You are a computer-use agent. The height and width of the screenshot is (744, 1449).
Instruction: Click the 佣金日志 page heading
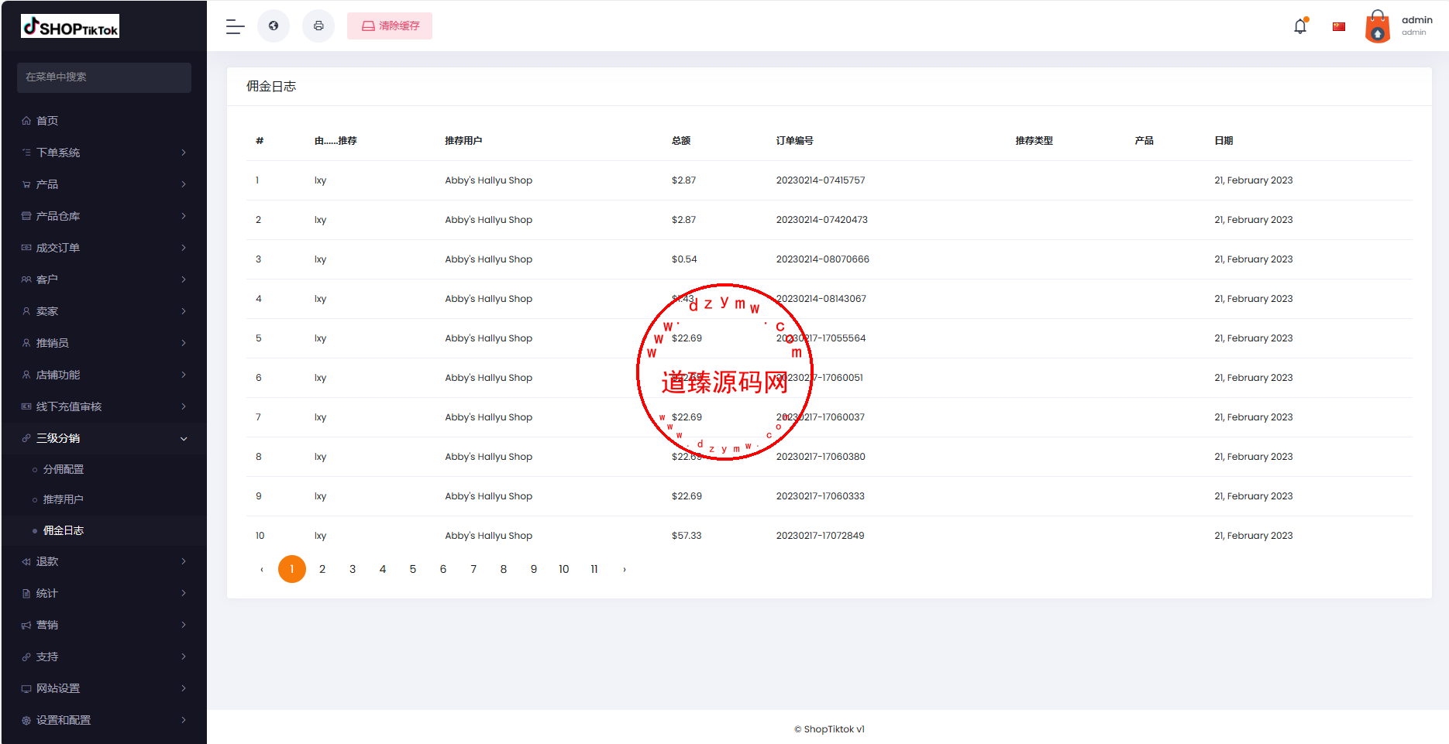271,87
